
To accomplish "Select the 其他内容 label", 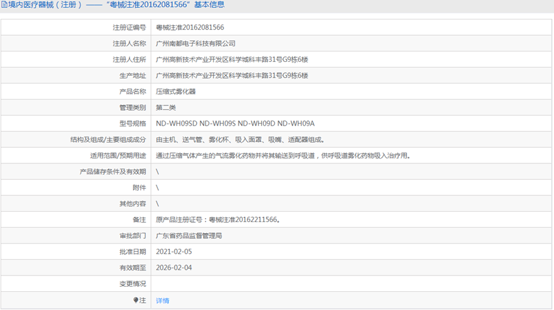I will click(132, 204).
